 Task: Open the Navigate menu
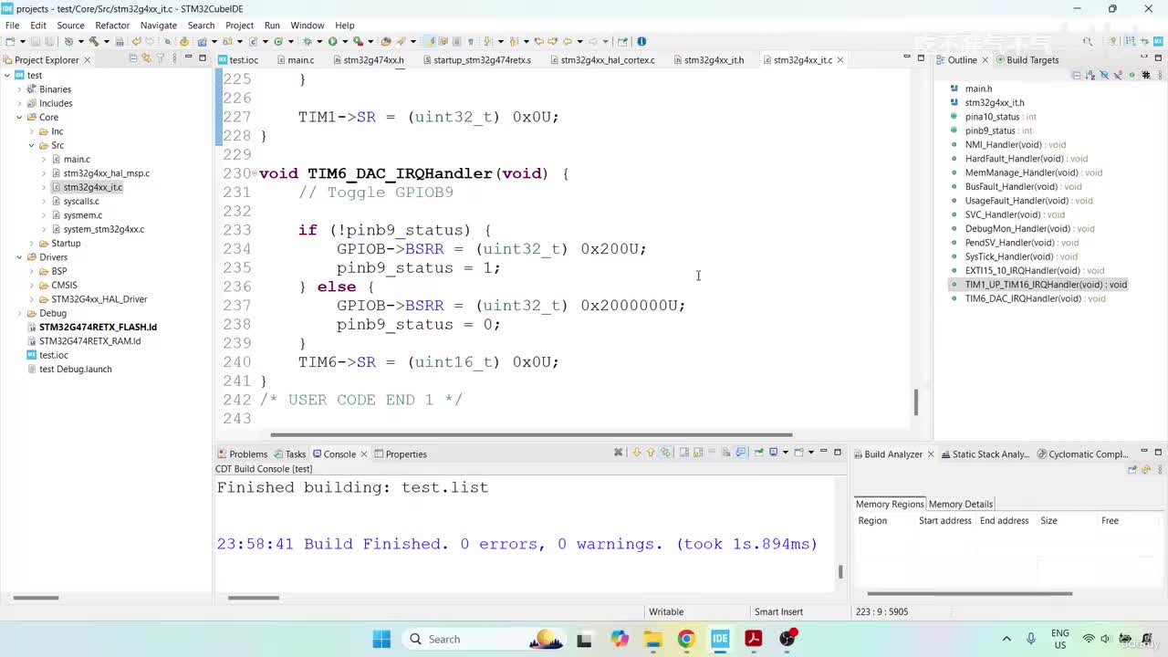158,26
